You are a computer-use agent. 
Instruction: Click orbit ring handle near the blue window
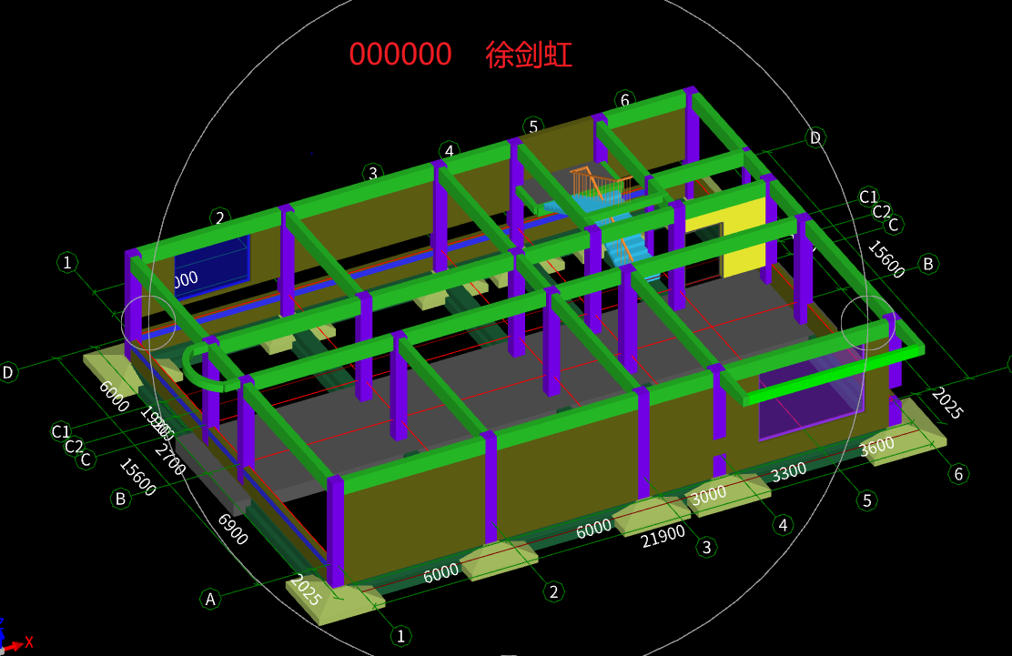[x=148, y=323]
